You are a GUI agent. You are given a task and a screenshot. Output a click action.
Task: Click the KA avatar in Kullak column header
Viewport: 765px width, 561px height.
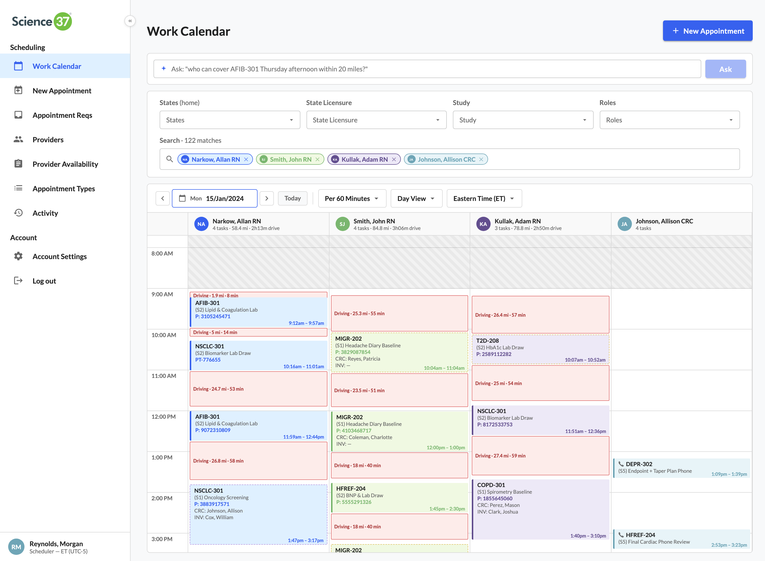click(x=483, y=224)
